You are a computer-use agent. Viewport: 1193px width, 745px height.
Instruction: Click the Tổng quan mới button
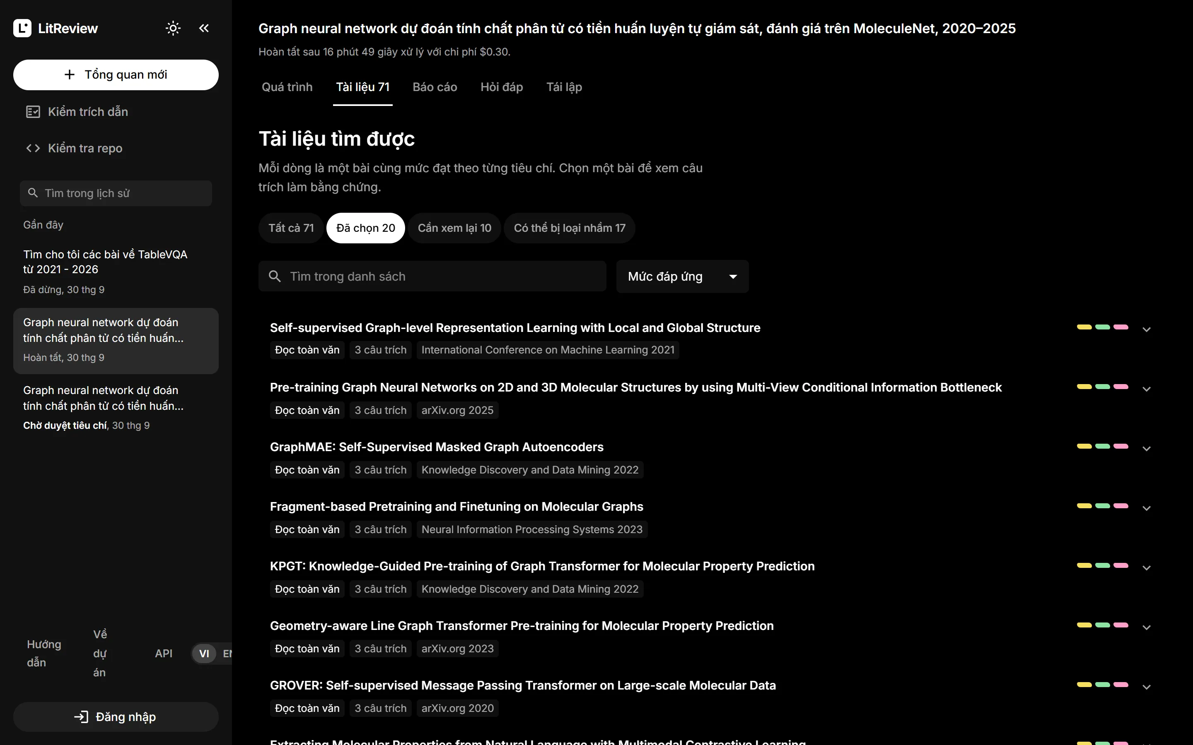tap(116, 75)
